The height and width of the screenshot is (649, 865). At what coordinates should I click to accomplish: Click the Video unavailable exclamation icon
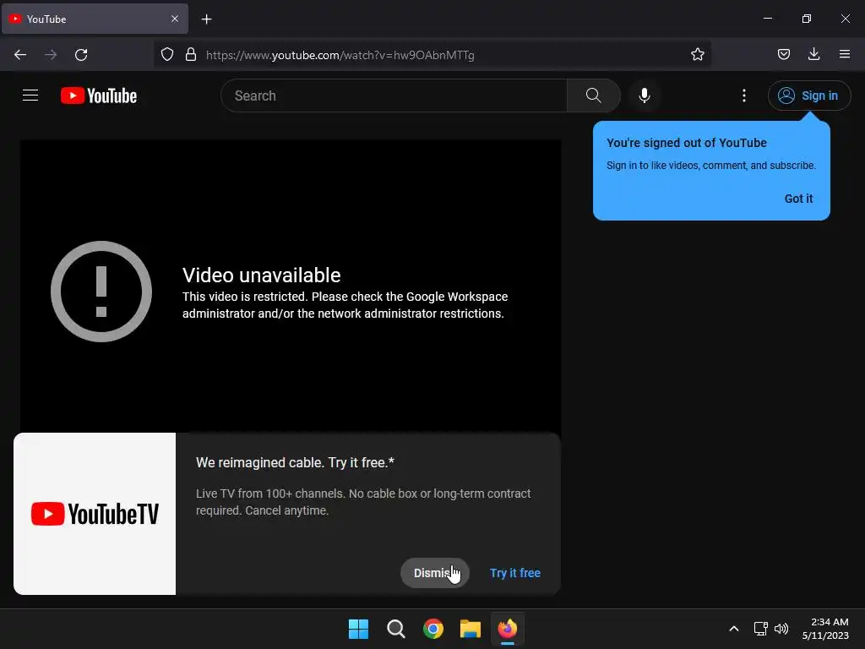(101, 292)
